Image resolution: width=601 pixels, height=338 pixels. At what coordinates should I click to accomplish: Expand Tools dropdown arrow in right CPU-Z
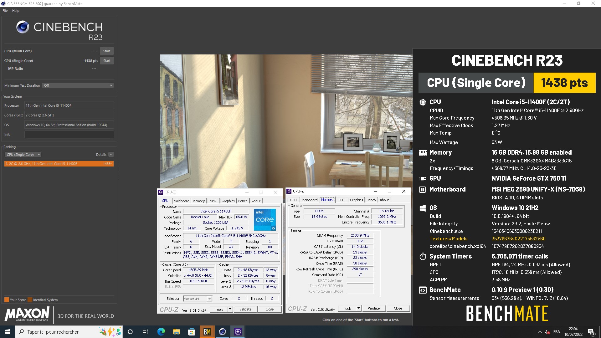(x=358, y=308)
